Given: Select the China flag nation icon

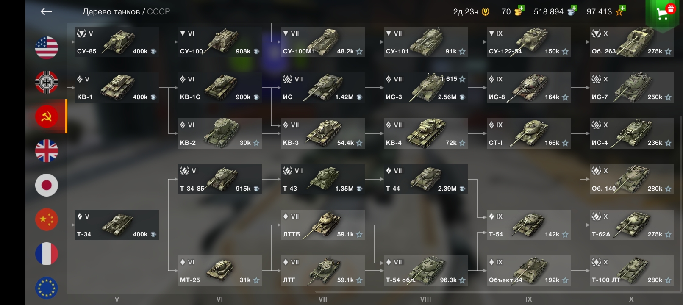Looking at the screenshot, I should [47, 219].
